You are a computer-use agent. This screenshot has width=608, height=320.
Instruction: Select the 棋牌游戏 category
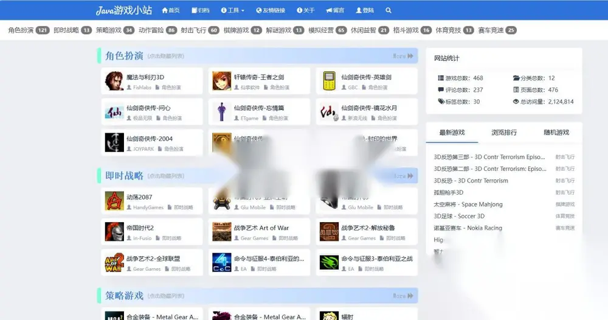click(x=243, y=30)
